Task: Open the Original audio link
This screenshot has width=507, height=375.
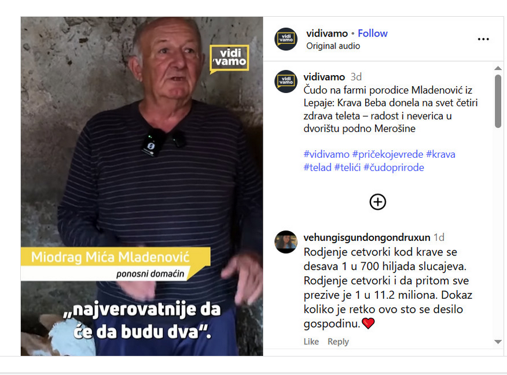Action: pos(333,46)
